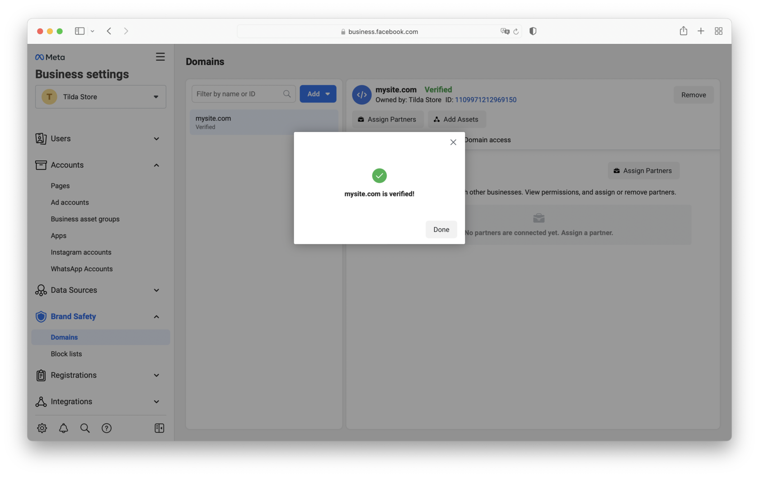
Task: Collapse the Brand Safety chevron
Action: 156,317
